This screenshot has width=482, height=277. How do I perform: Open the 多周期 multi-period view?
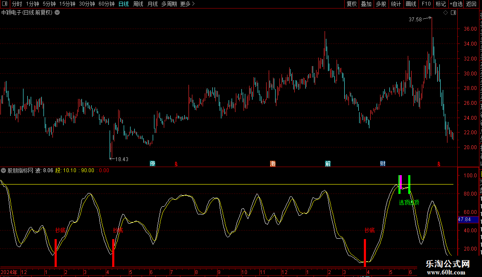tap(169, 4)
